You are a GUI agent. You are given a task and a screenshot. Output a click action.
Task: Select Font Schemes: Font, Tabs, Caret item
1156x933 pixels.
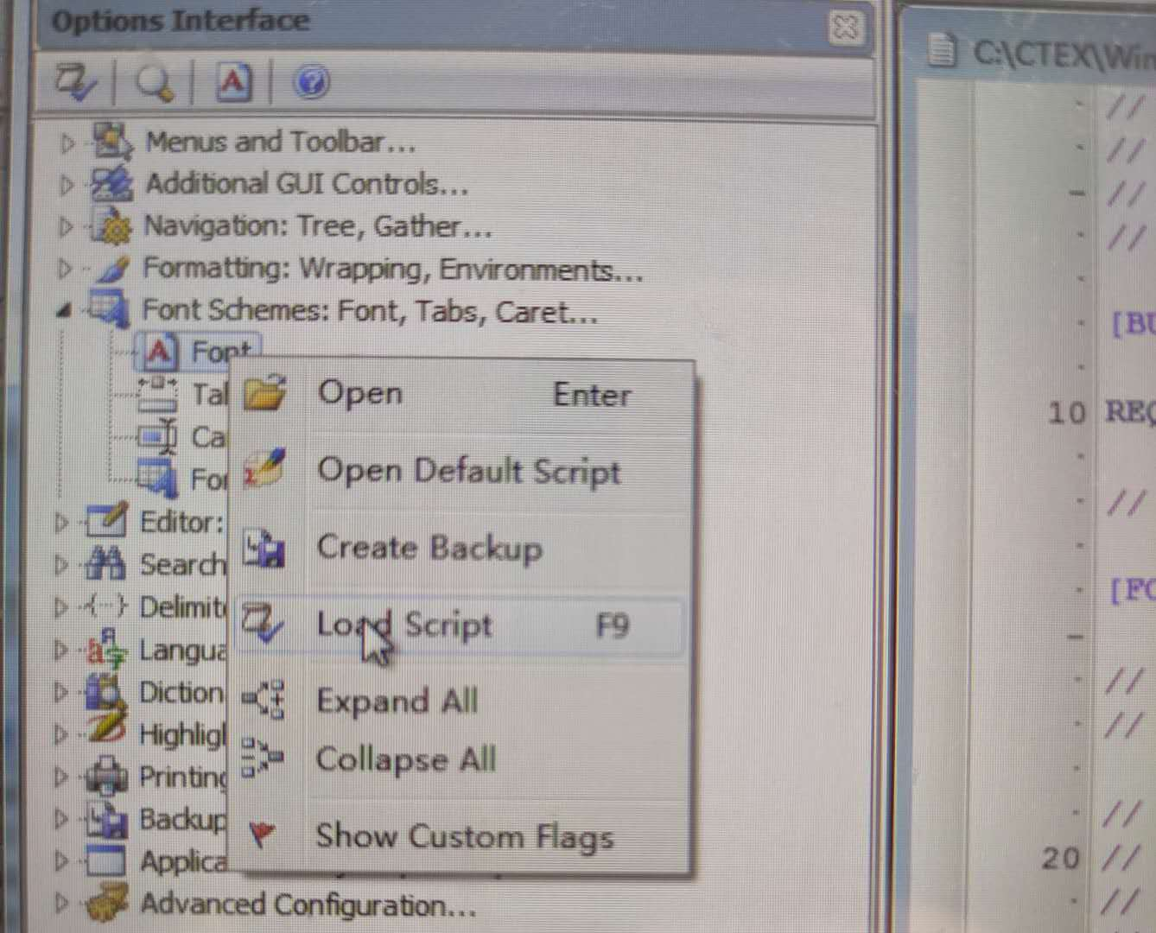tap(369, 311)
